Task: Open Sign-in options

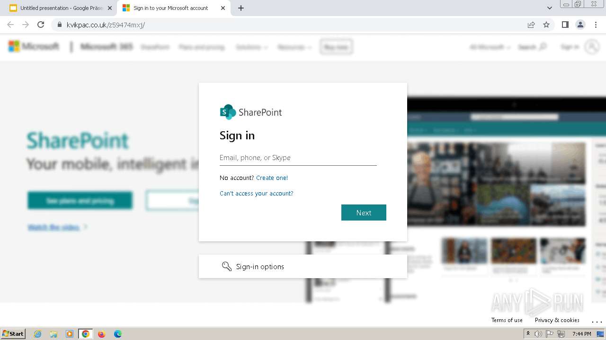Action: coord(303,266)
